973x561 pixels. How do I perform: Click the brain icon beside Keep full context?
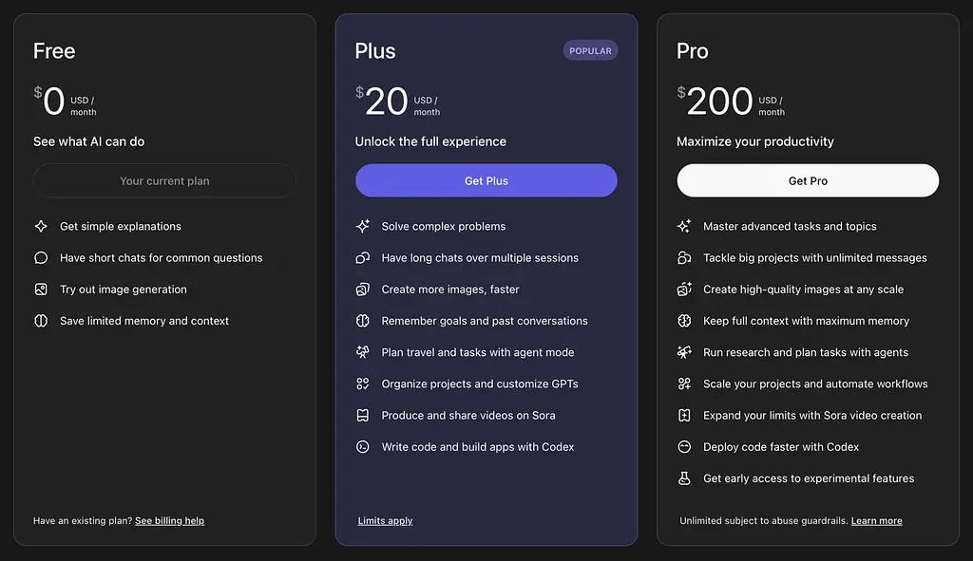(684, 321)
